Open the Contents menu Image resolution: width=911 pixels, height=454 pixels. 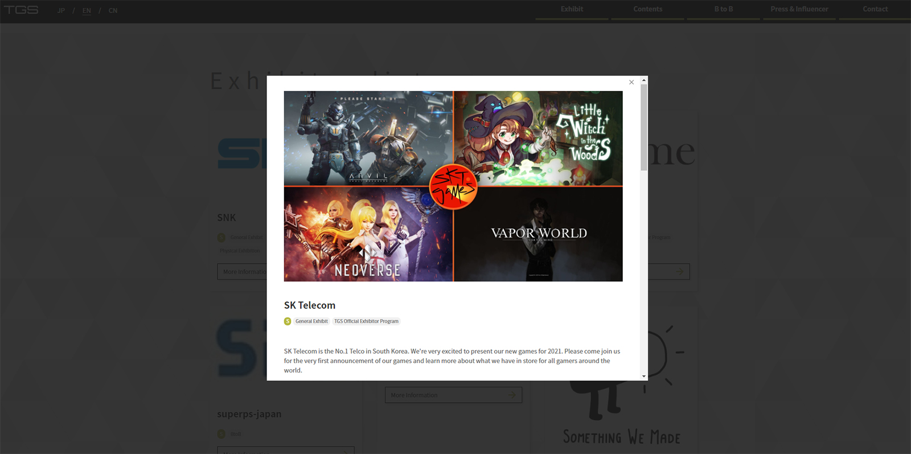click(647, 9)
